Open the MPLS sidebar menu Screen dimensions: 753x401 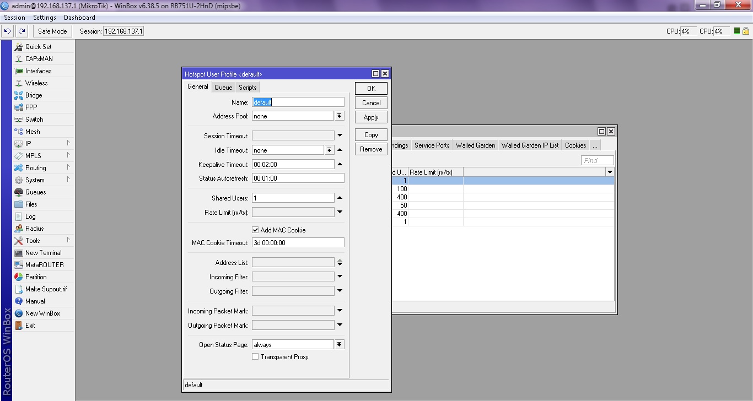pos(43,156)
